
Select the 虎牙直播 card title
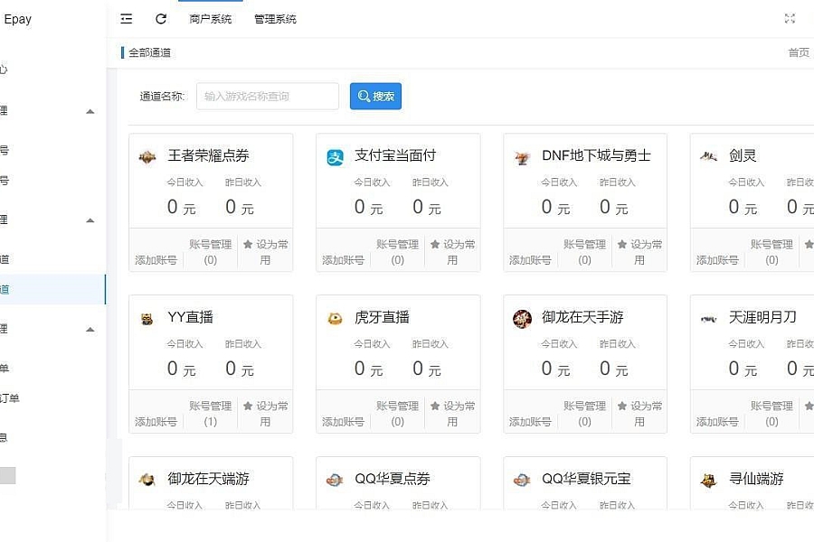[x=382, y=317]
